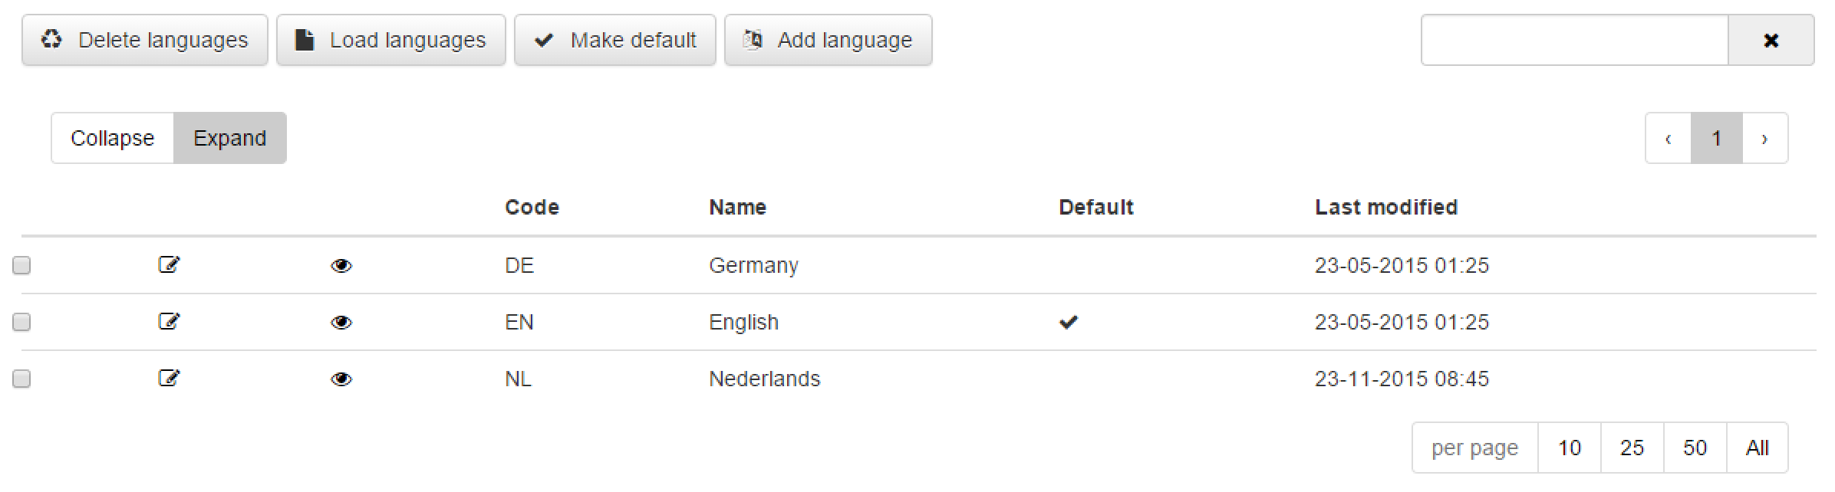Viewport: 1835px width, 492px height.
Task: View the Germany language via eye icon
Action: pyautogui.click(x=341, y=266)
